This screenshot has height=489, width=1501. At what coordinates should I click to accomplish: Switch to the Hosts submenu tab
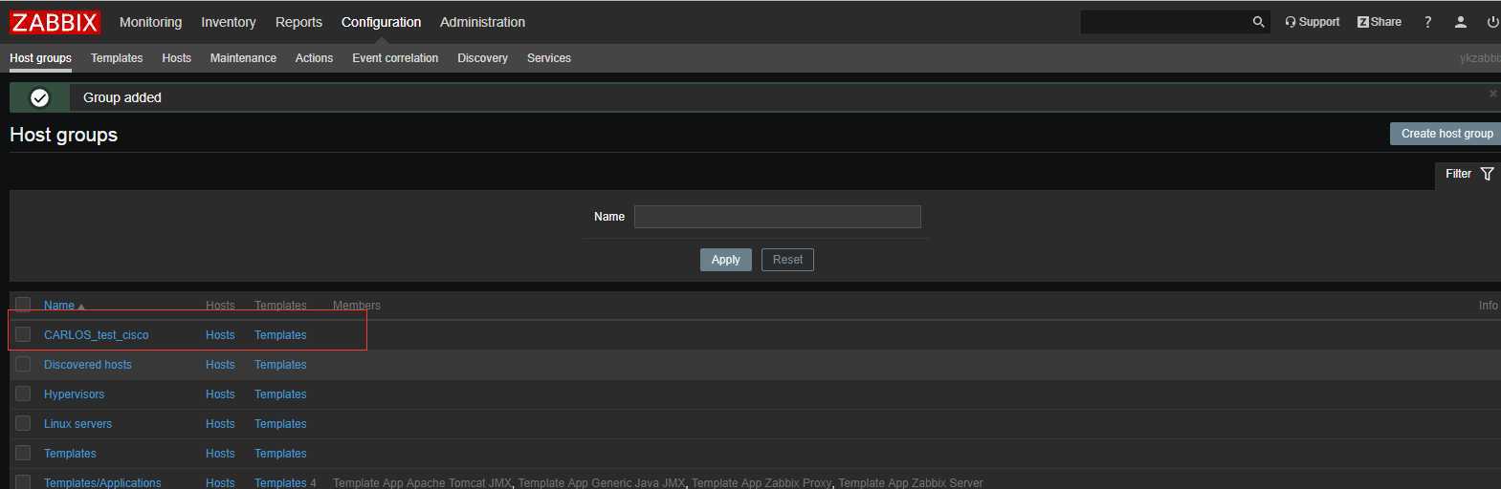click(176, 58)
